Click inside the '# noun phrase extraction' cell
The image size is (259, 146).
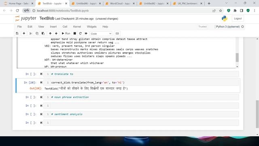[x=141, y=97]
